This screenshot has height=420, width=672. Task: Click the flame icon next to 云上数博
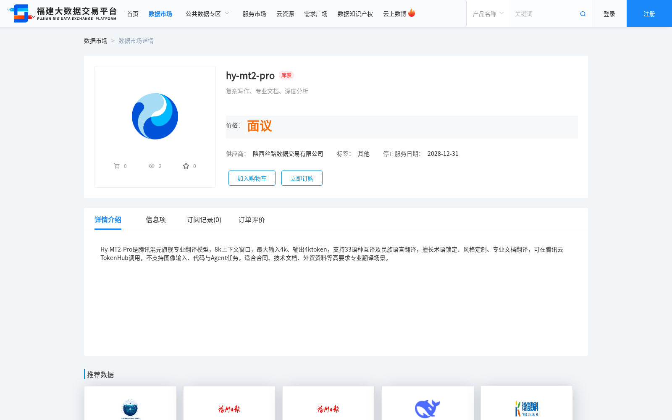click(412, 13)
